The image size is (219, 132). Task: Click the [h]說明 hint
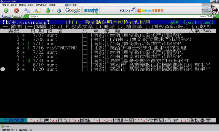(201, 26)
